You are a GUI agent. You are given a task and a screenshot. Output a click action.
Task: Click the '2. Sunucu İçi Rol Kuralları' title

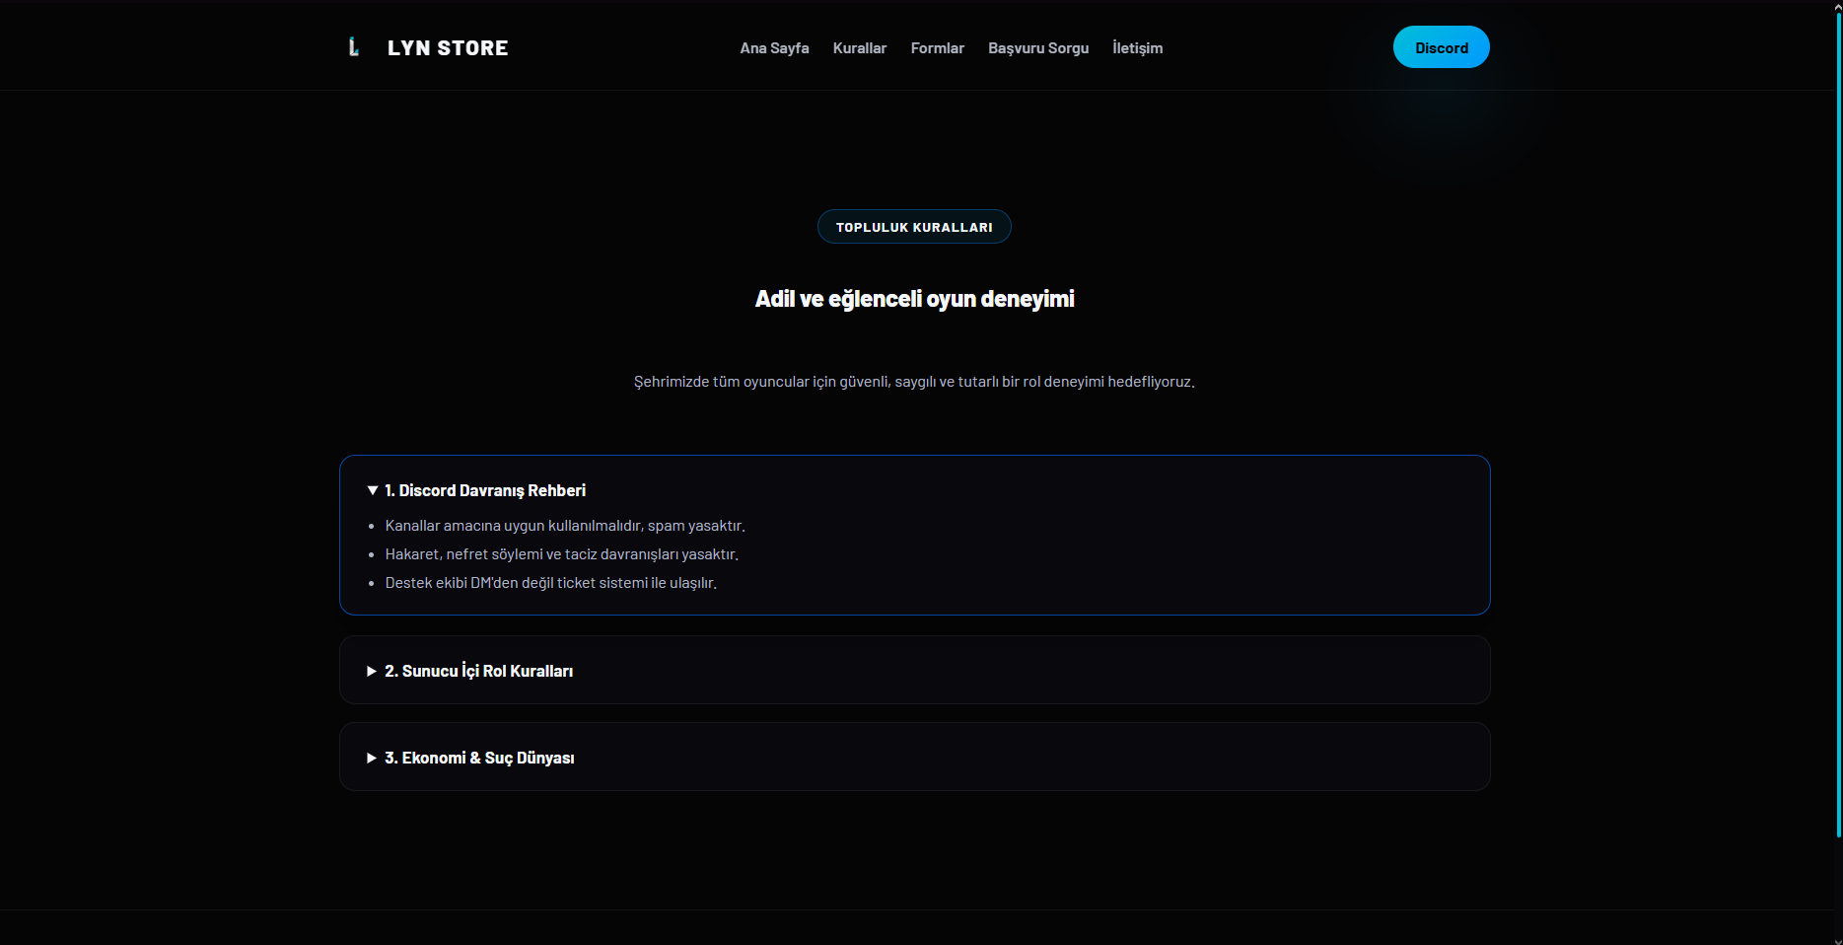tap(478, 671)
